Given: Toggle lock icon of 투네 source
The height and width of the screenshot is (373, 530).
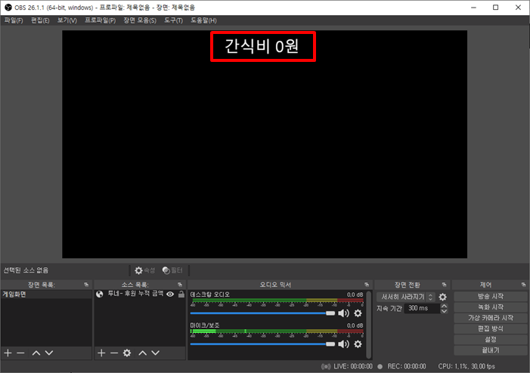Looking at the screenshot, I should tap(181, 294).
